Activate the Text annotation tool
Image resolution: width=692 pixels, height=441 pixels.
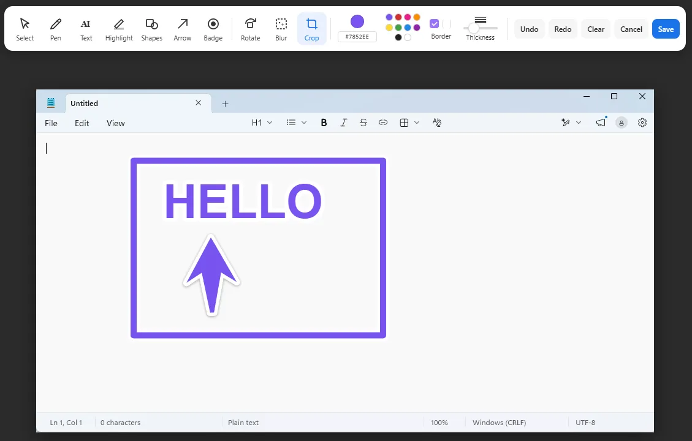tap(86, 29)
